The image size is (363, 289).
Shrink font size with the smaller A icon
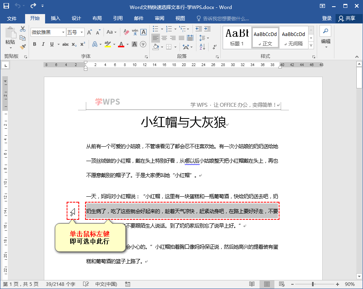pos(98,32)
